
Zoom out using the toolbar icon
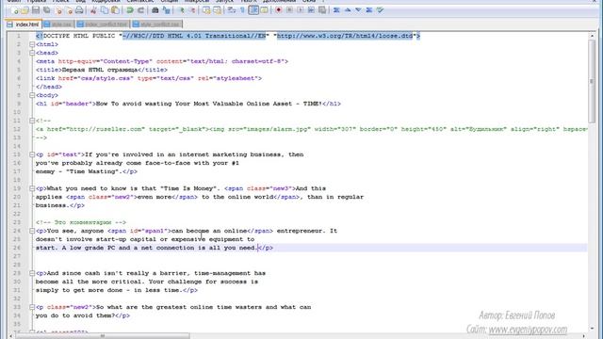click(191, 10)
